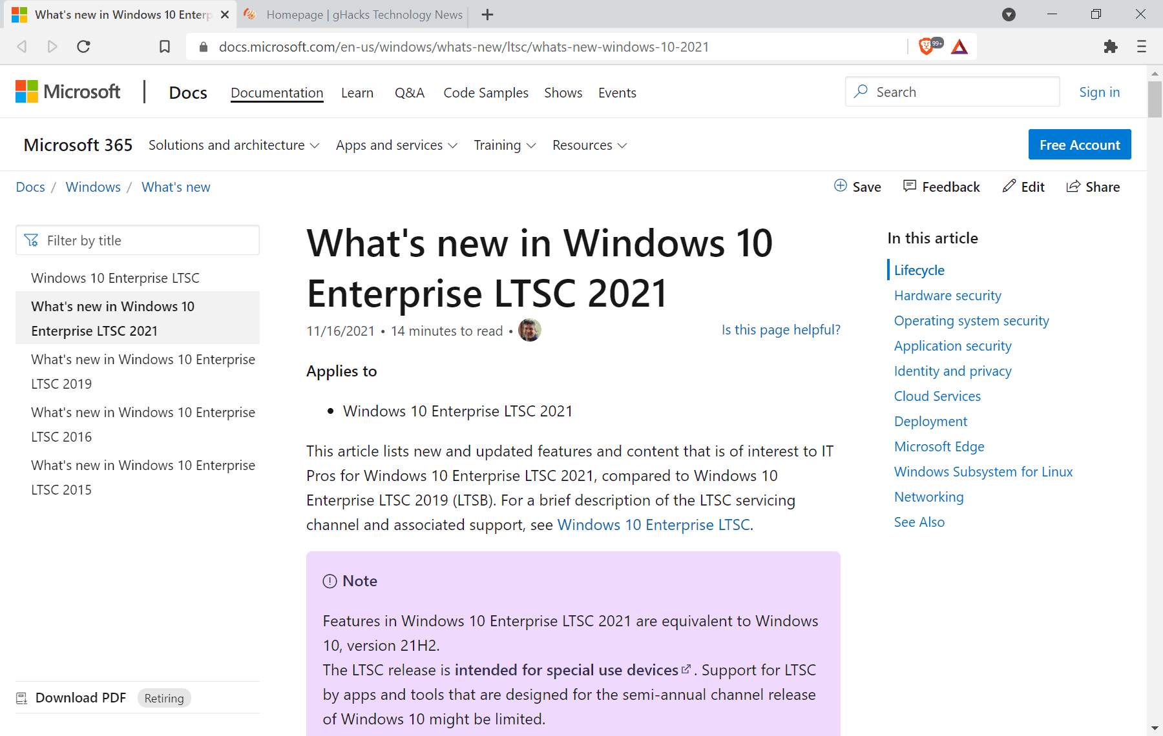The image size is (1163, 736).
Task: Open inline Windows 10 Enterprise LTSC link
Action: (654, 524)
